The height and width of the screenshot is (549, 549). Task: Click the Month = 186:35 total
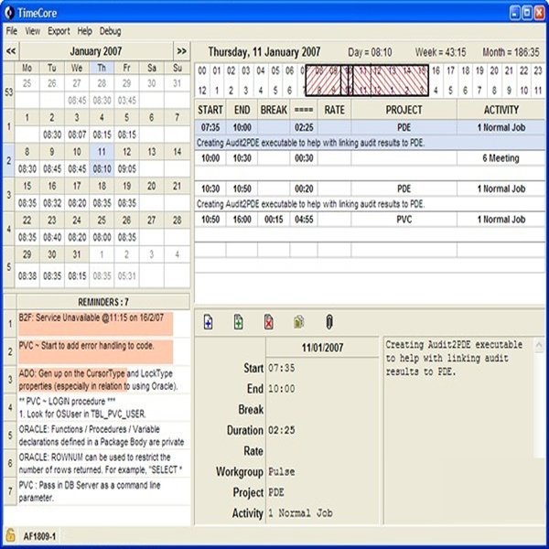(x=511, y=52)
